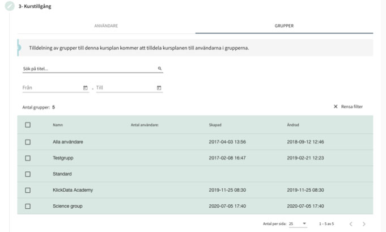Click changed date 2018-09-12 12:46
386x232 pixels.
(306, 142)
